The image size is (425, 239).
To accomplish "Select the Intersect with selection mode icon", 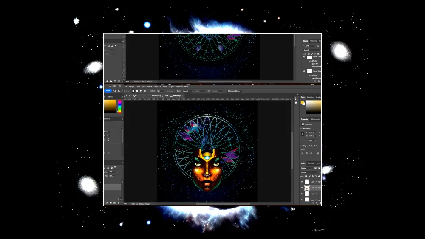I will [x=145, y=91].
